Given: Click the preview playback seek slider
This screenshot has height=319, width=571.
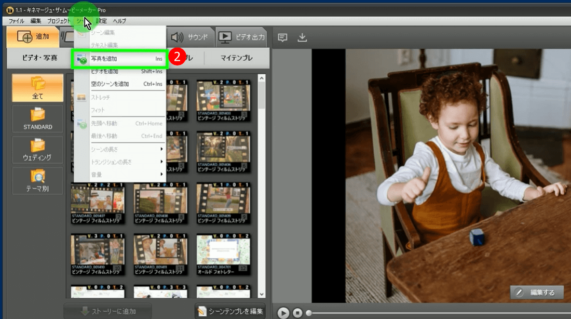Looking at the screenshot, I should point(436,313).
